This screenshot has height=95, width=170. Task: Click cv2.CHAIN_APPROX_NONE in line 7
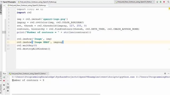click(123, 29)
